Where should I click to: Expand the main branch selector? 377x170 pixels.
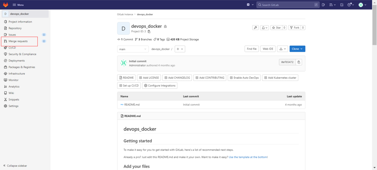click(x=133, y=49)
